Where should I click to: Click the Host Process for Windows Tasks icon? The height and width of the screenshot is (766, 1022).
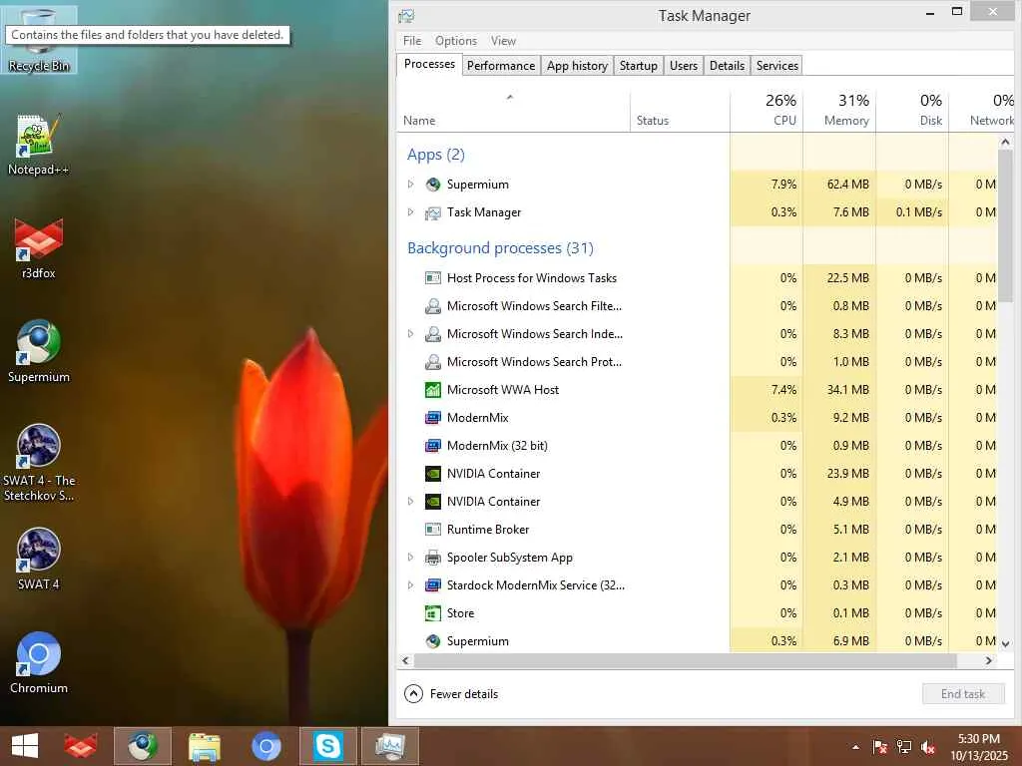coord(433,278)
